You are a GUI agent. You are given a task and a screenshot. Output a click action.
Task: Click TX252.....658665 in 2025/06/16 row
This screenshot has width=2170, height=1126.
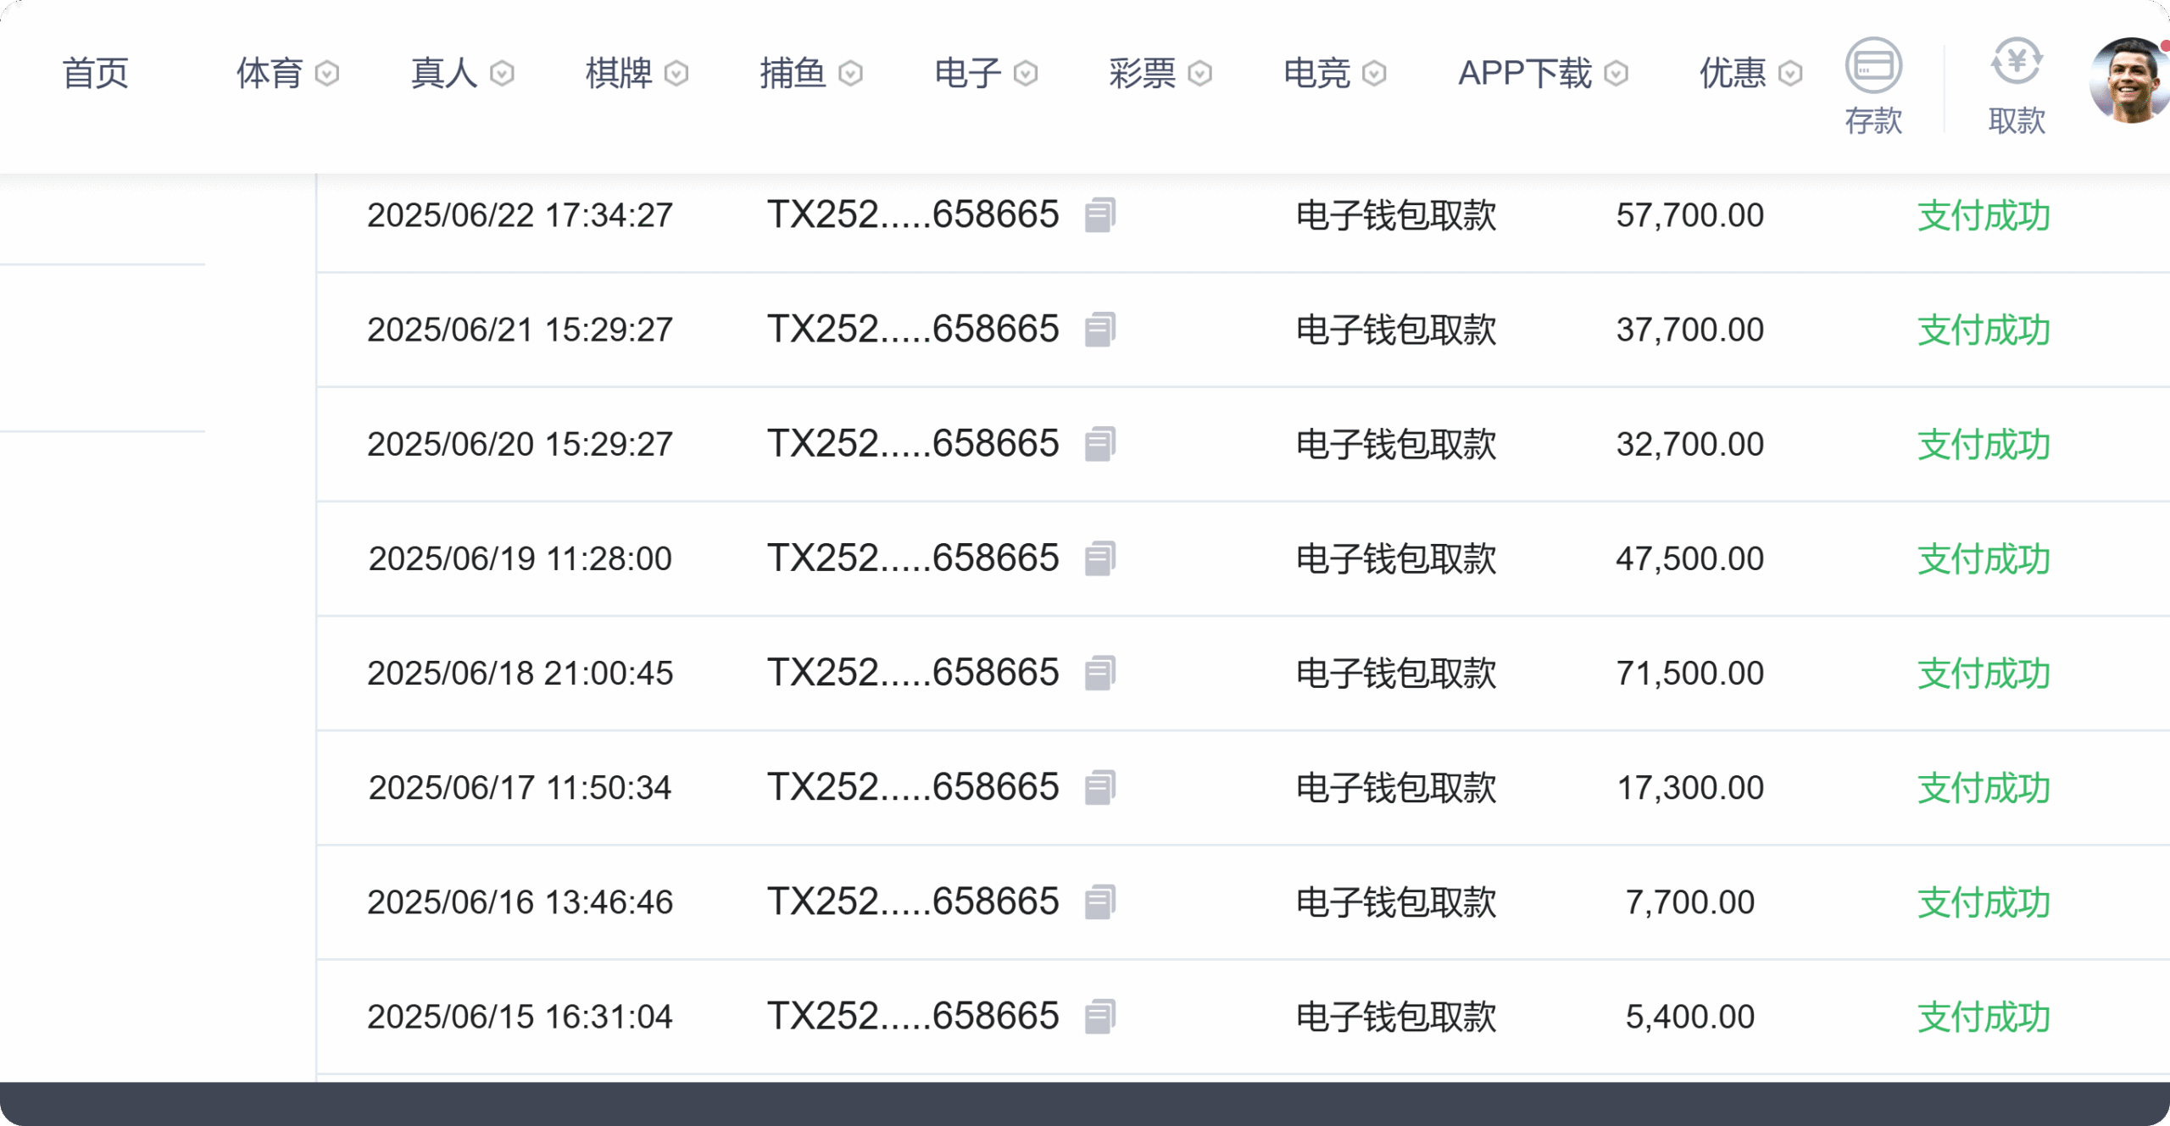[x=913, y=901]
